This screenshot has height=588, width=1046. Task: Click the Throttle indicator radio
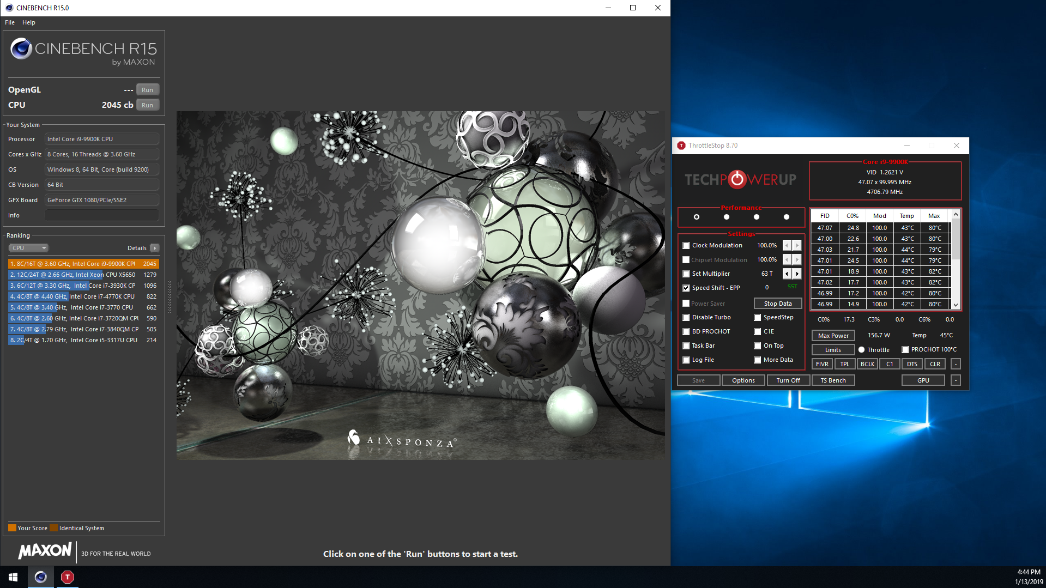pos(862,350)
